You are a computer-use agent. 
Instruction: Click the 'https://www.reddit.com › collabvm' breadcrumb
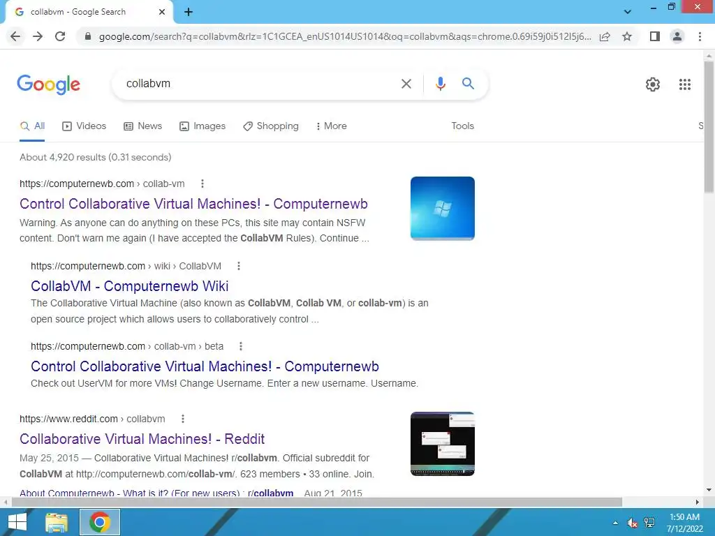92,419
